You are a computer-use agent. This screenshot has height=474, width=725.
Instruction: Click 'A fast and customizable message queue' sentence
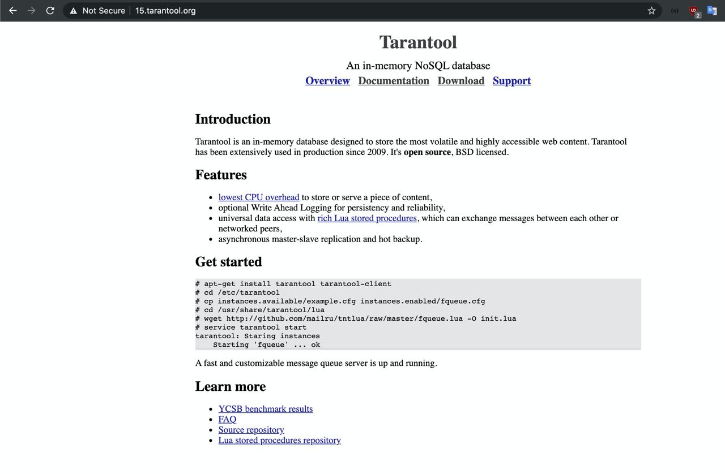pos(316,363)
